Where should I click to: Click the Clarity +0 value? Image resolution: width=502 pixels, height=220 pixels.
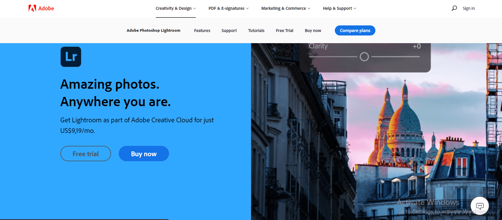point(417,46)
